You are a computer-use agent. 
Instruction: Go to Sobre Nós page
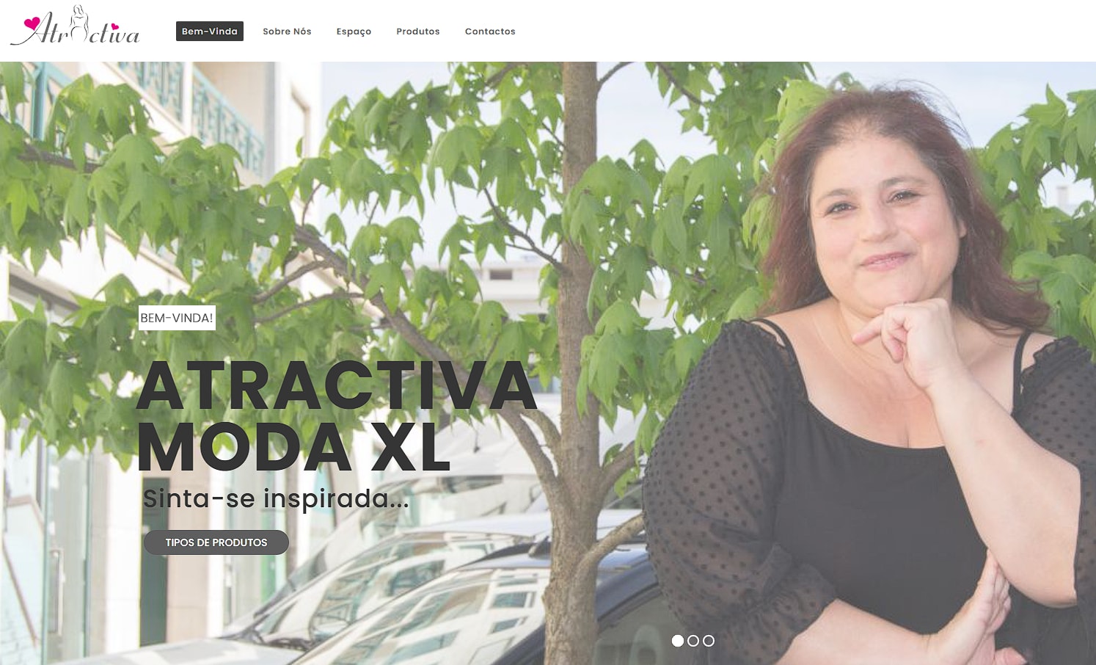(287, 32)
